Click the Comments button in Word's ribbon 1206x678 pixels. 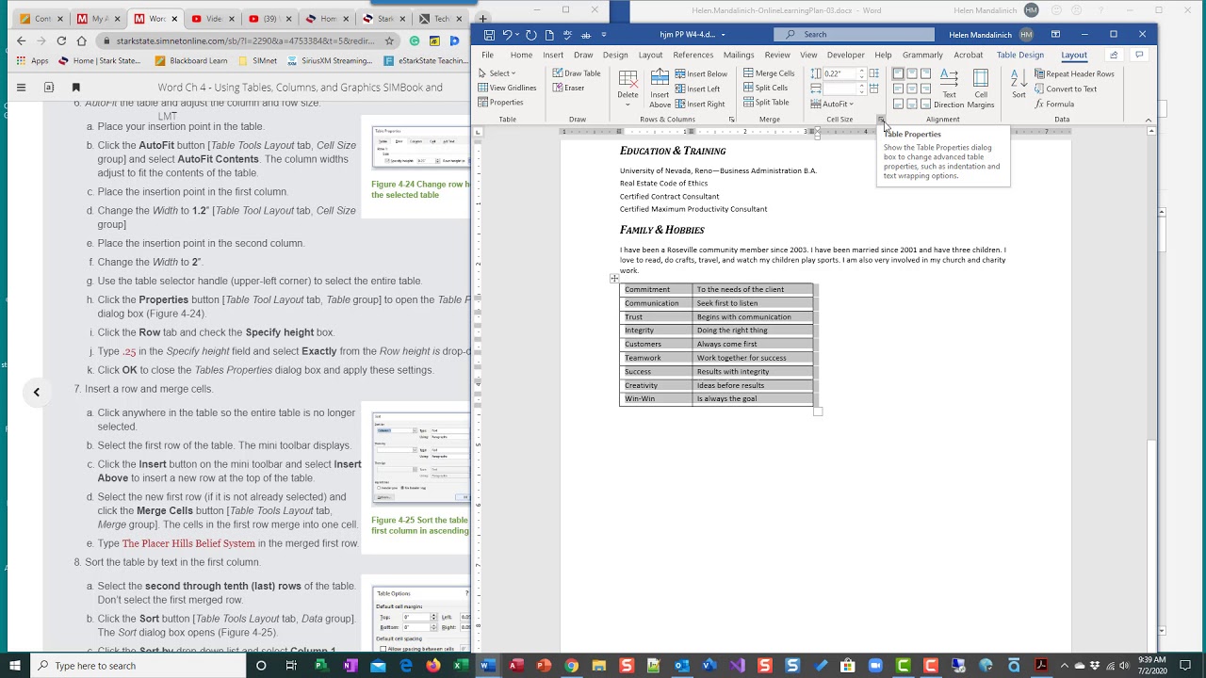coord(1139,55)
